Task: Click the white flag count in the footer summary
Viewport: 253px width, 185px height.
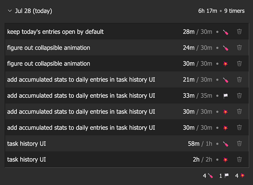Action: [224, 176]
